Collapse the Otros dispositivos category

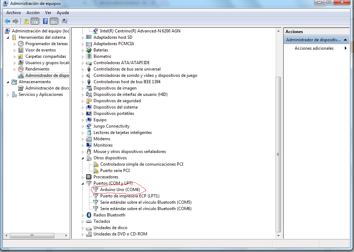83,159
